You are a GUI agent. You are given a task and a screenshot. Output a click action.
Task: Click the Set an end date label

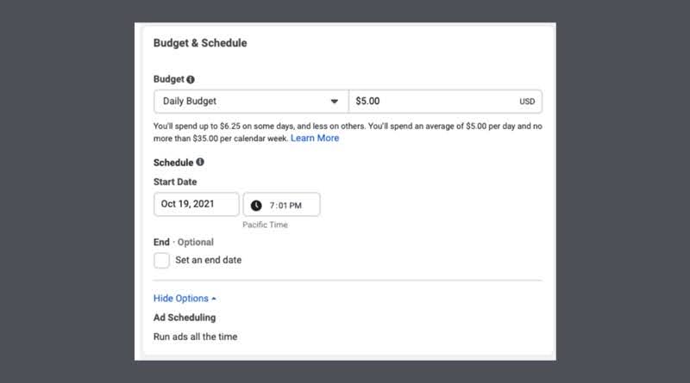coord(208,260)
